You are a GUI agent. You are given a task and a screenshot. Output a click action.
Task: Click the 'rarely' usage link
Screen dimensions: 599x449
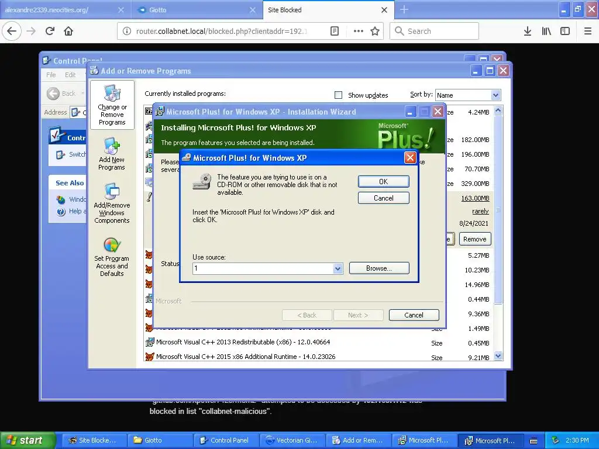(x=480, y=211)
